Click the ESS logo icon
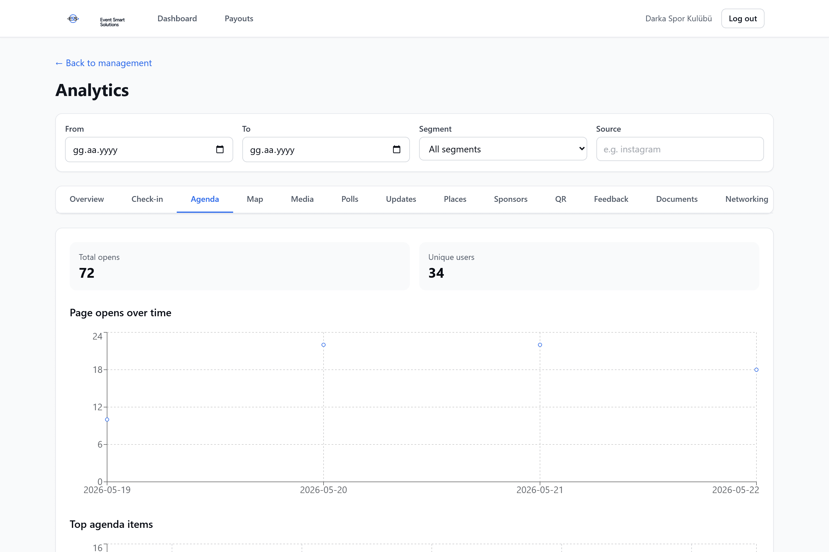The height and width of the screenshot is (552, 829). tap(73, 19)
